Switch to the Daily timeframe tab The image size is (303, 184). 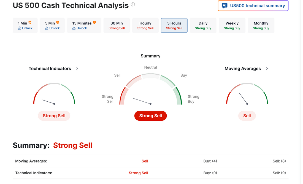click(x=203, y=25)
